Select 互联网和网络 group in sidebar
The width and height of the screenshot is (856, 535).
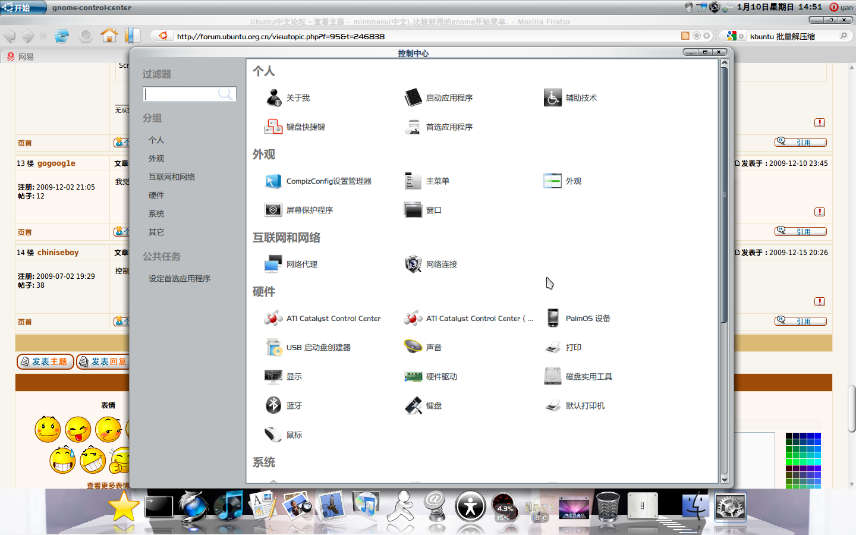(172, 177)
